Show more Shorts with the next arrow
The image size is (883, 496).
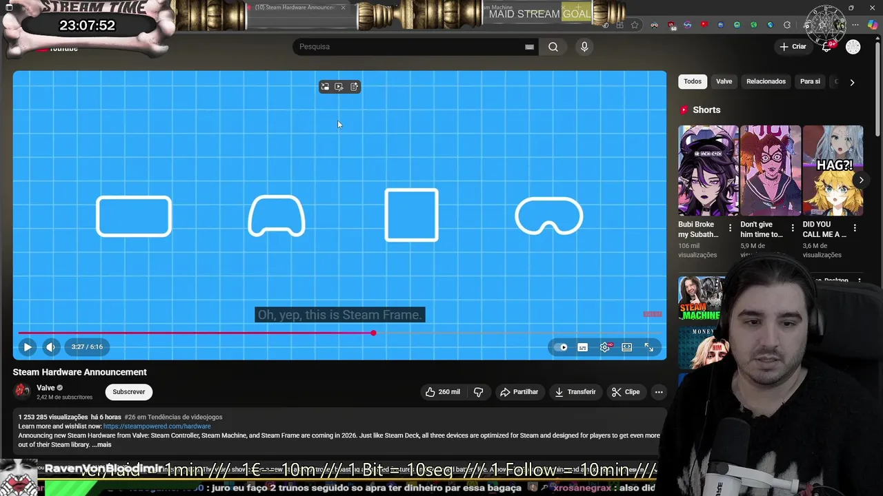point(861,180)
